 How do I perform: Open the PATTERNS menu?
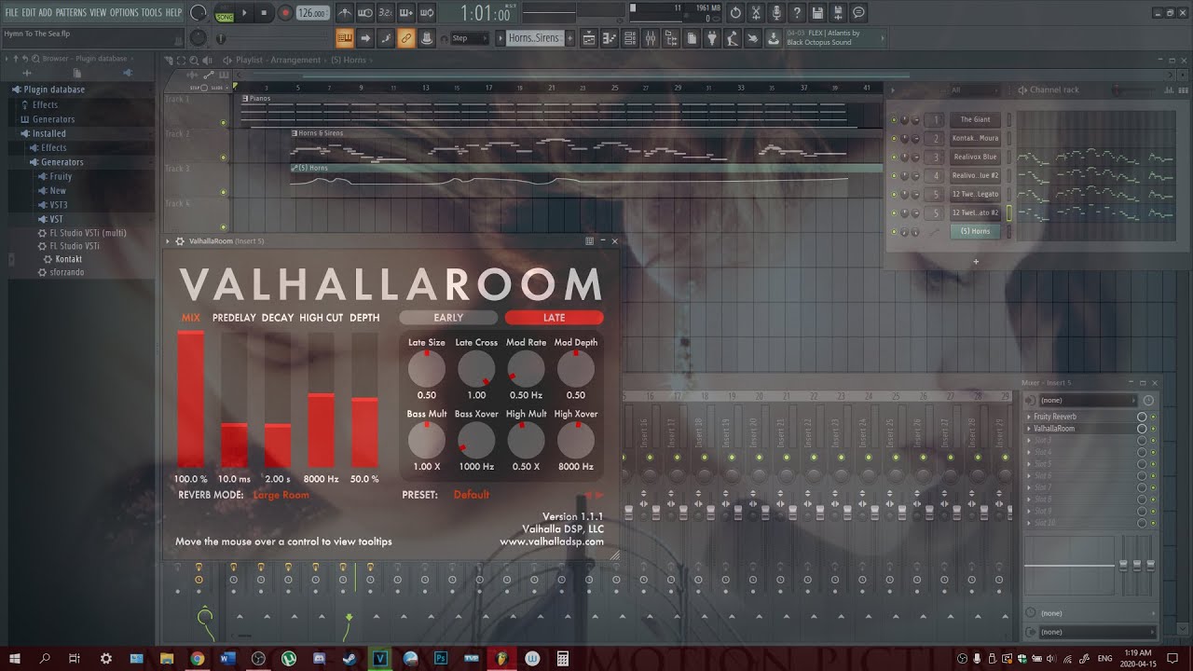(x=72, y=12)
